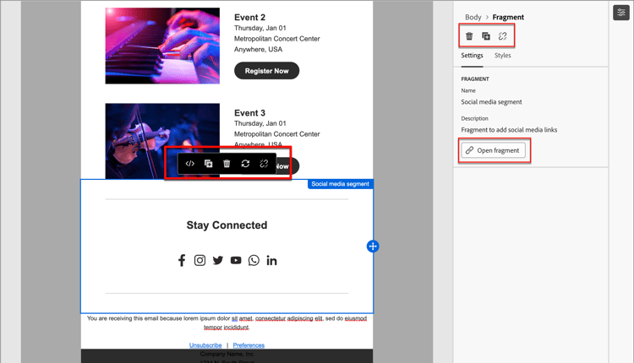Delete fragment via floating toolbar trash icon

pyautogui.click(x=227, y=164)
